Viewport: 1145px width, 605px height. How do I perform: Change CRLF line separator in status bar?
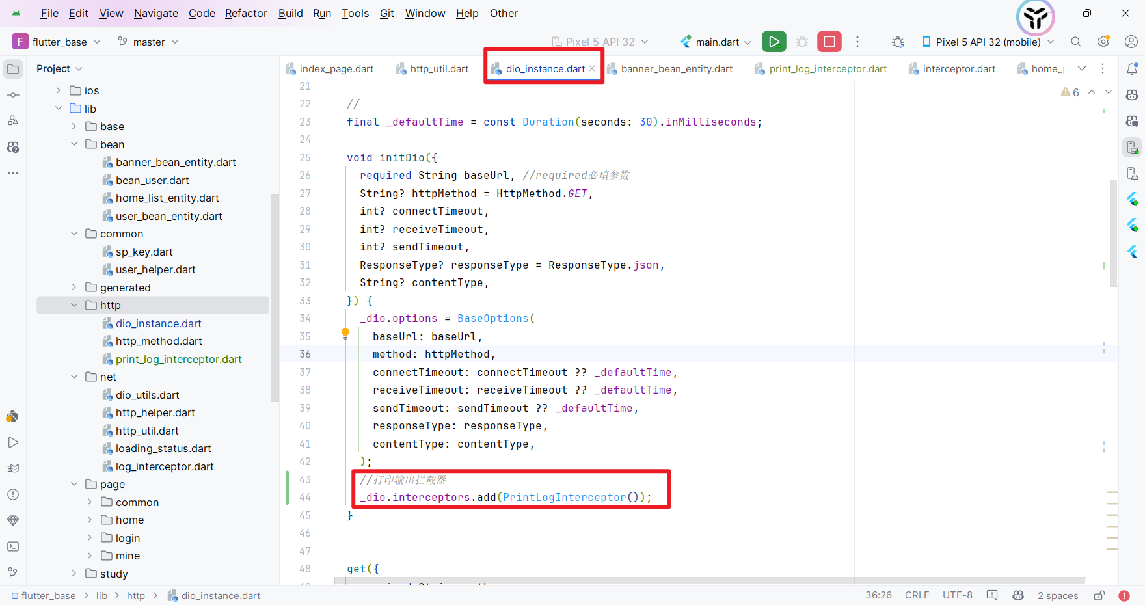[917, 595]
